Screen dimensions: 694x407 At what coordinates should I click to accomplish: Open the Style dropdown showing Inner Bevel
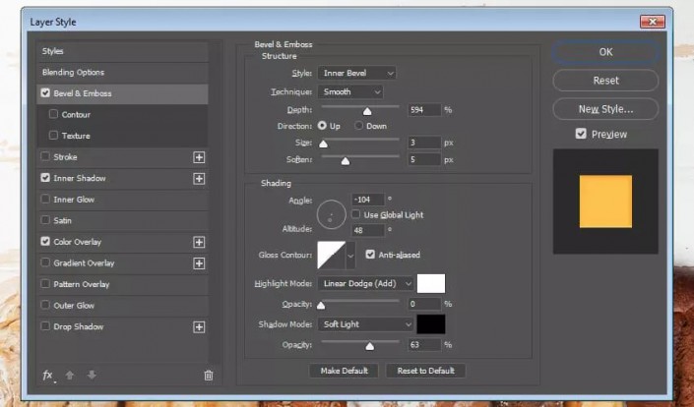click(x=356, y=73)
